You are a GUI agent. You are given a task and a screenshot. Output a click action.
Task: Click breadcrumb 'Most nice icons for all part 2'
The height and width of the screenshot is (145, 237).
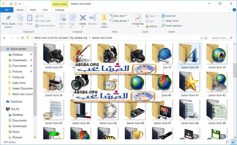click(61, 38)
